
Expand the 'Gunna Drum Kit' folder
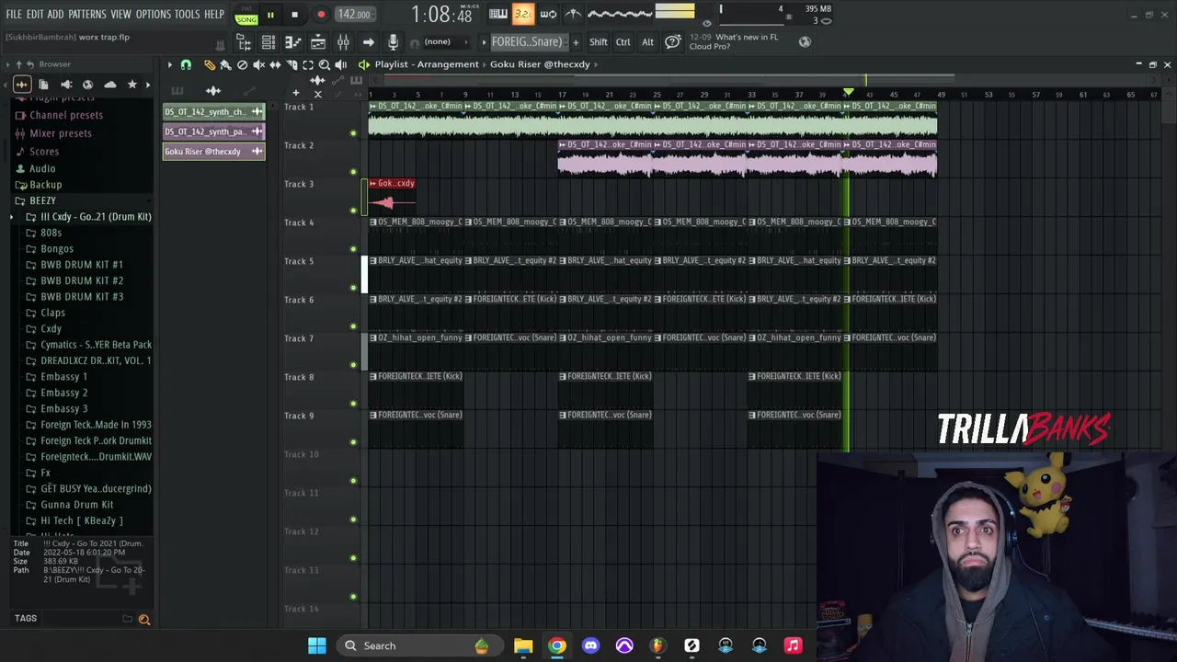77,505
